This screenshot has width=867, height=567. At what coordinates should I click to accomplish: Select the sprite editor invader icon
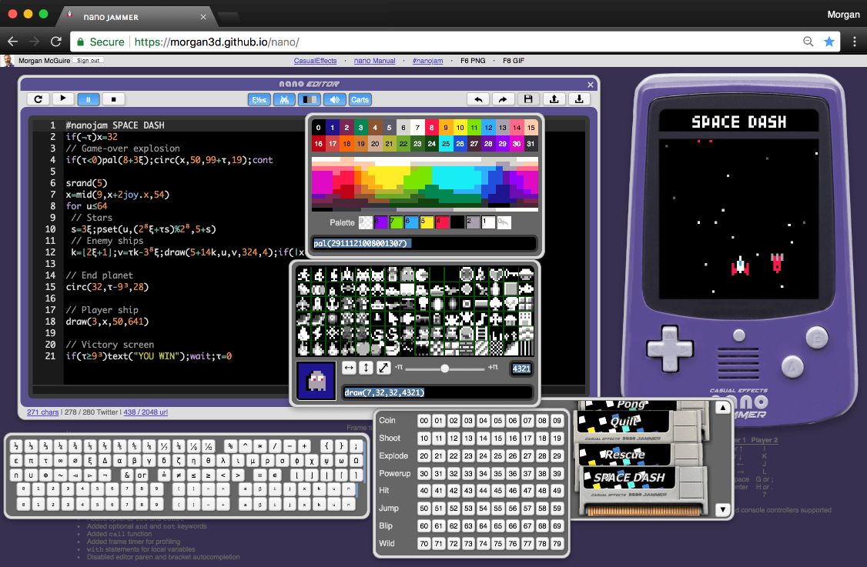point(284,99)
